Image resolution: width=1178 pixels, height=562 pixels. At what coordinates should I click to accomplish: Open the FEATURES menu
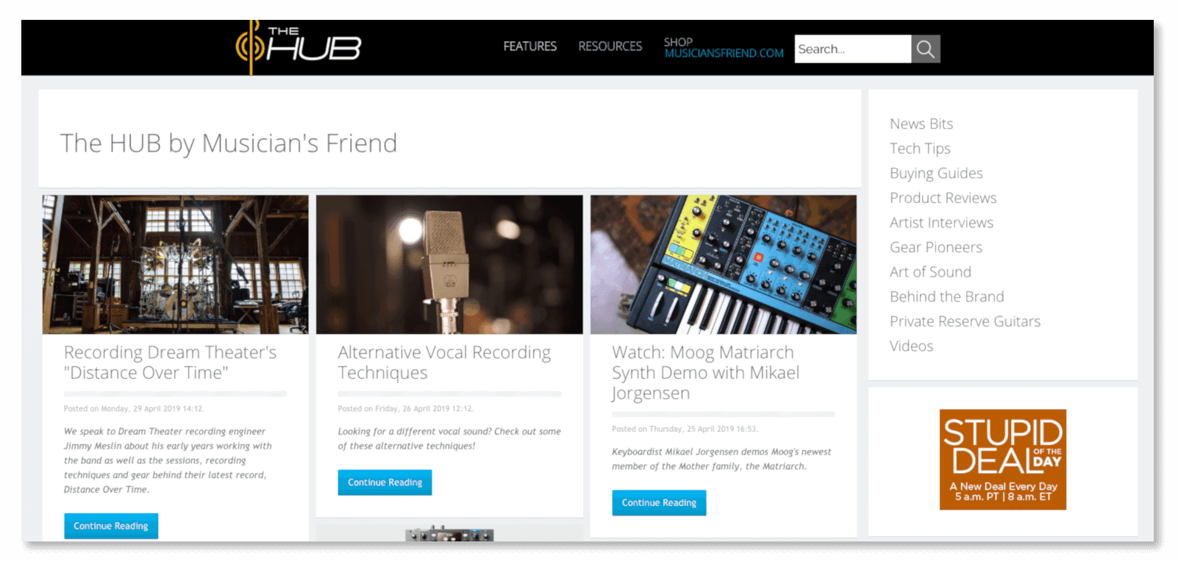tap(529, 46)
